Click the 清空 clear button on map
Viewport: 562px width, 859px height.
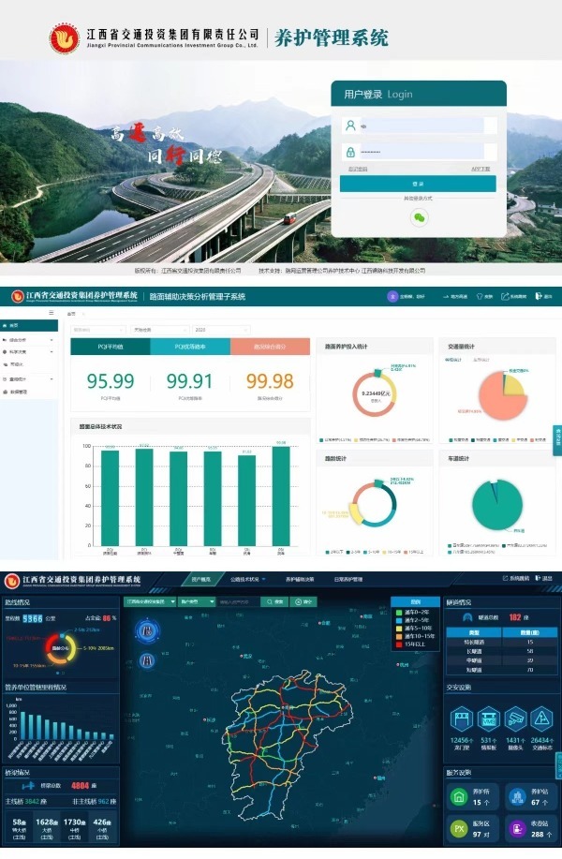point(303,601)
